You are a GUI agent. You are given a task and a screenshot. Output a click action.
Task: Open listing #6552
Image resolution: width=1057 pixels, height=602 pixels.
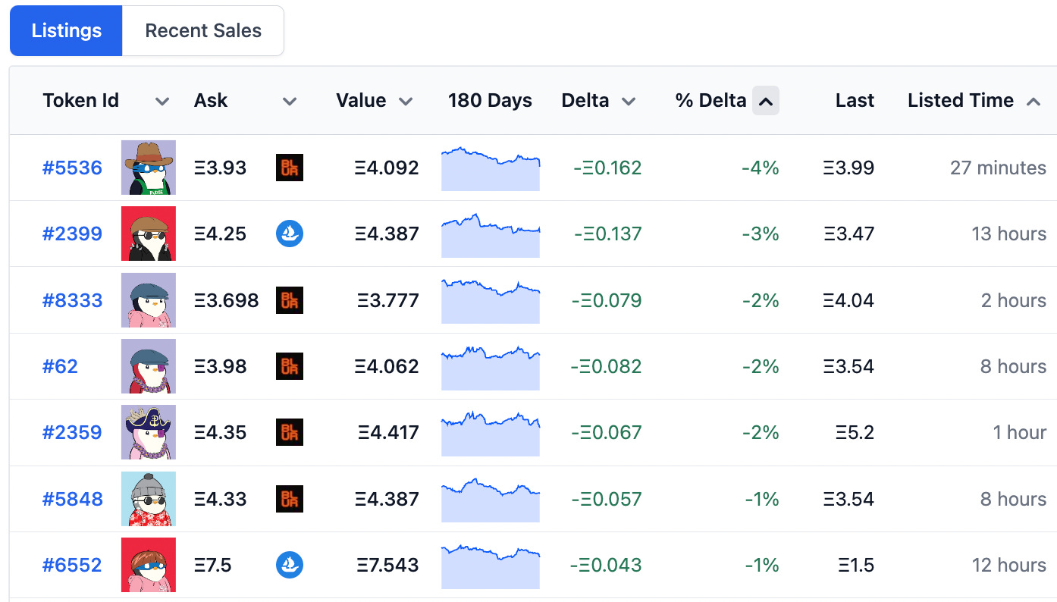pyautogui.click(x=72, y=565)
